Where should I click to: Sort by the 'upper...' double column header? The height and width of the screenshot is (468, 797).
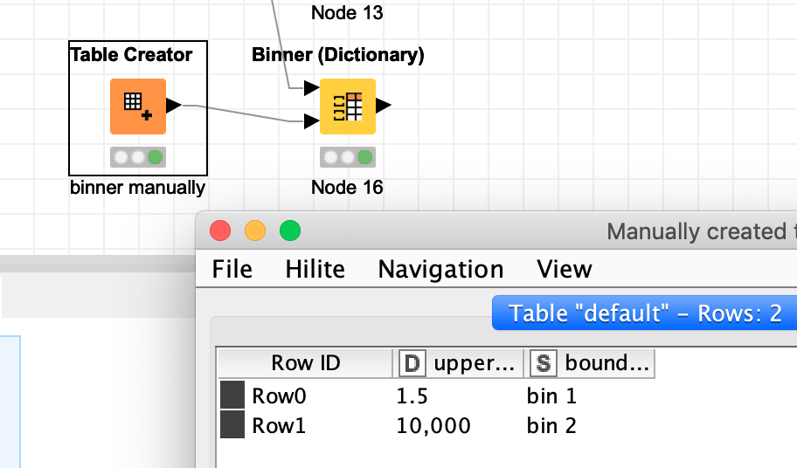pos(458,363)
